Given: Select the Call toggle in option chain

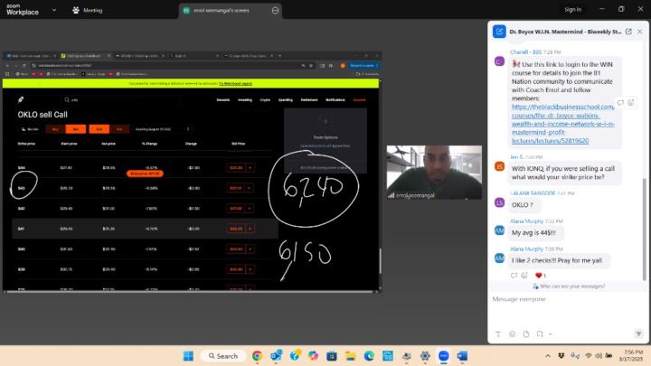Looking at the screenshot, I should click(x=99, y=129).
